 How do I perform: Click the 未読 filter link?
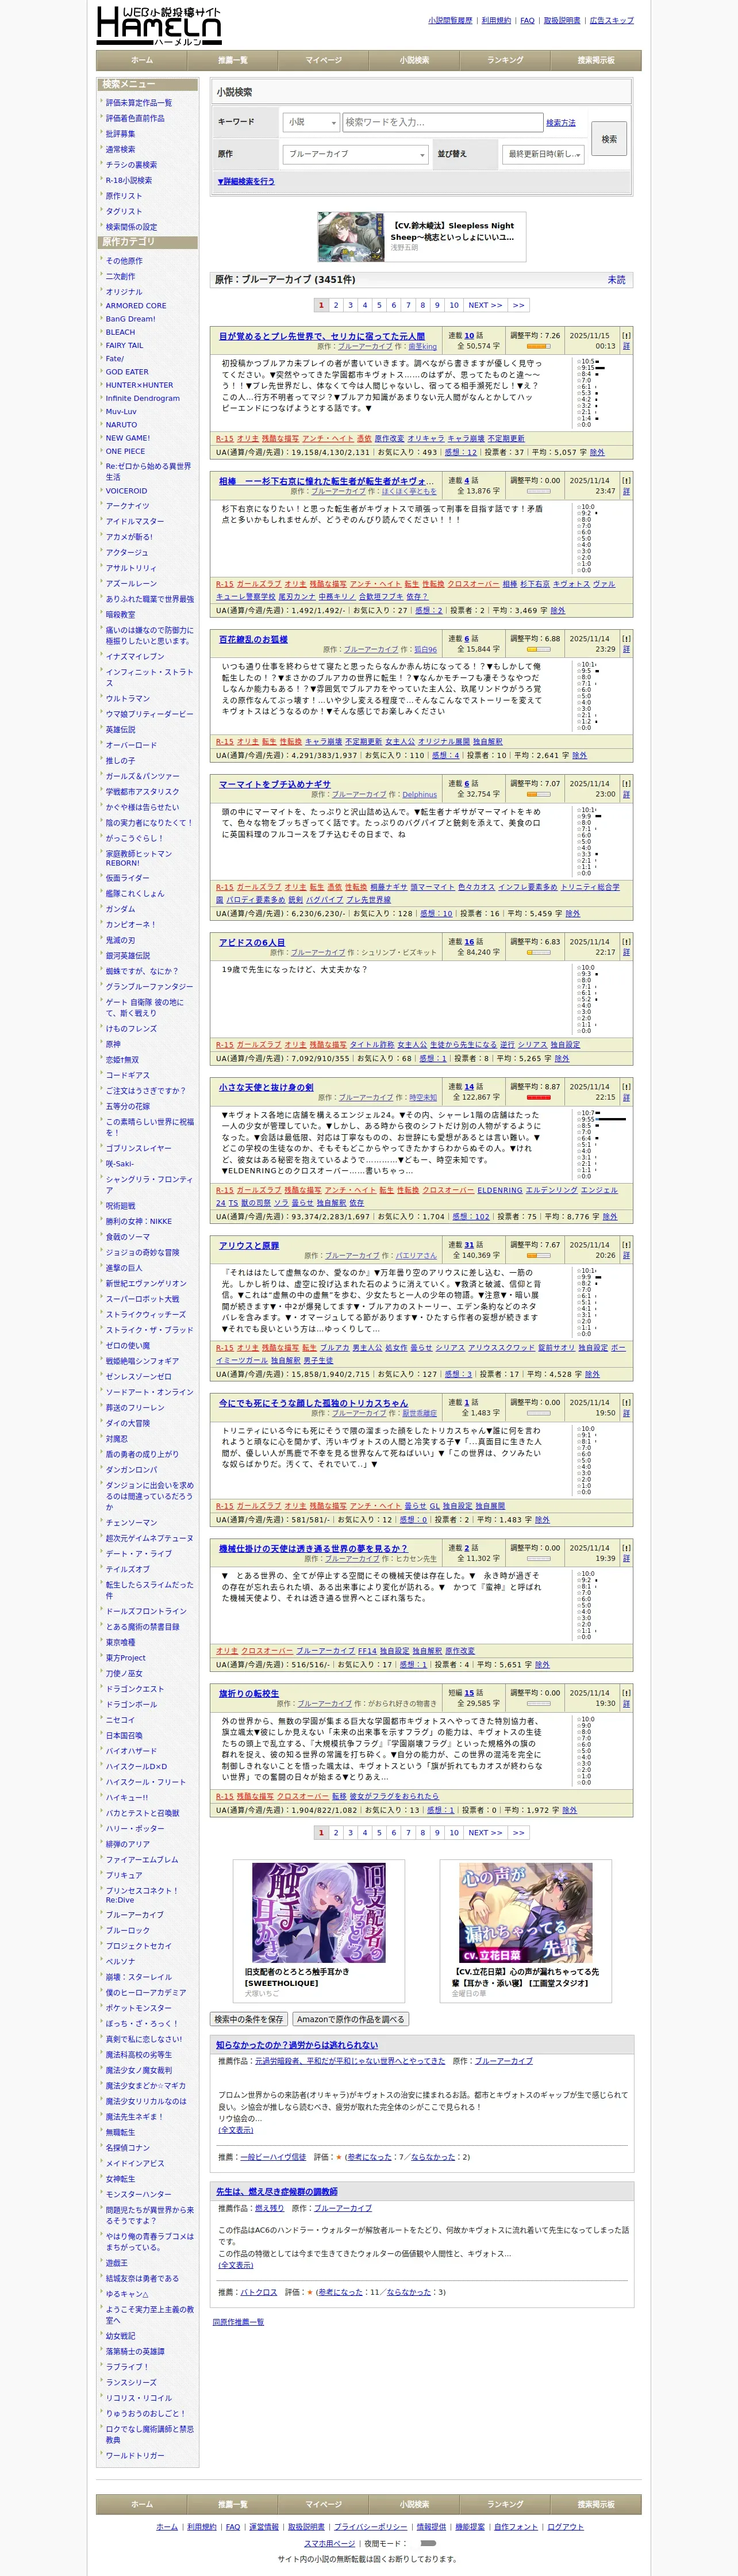click(x=617, y=280)
